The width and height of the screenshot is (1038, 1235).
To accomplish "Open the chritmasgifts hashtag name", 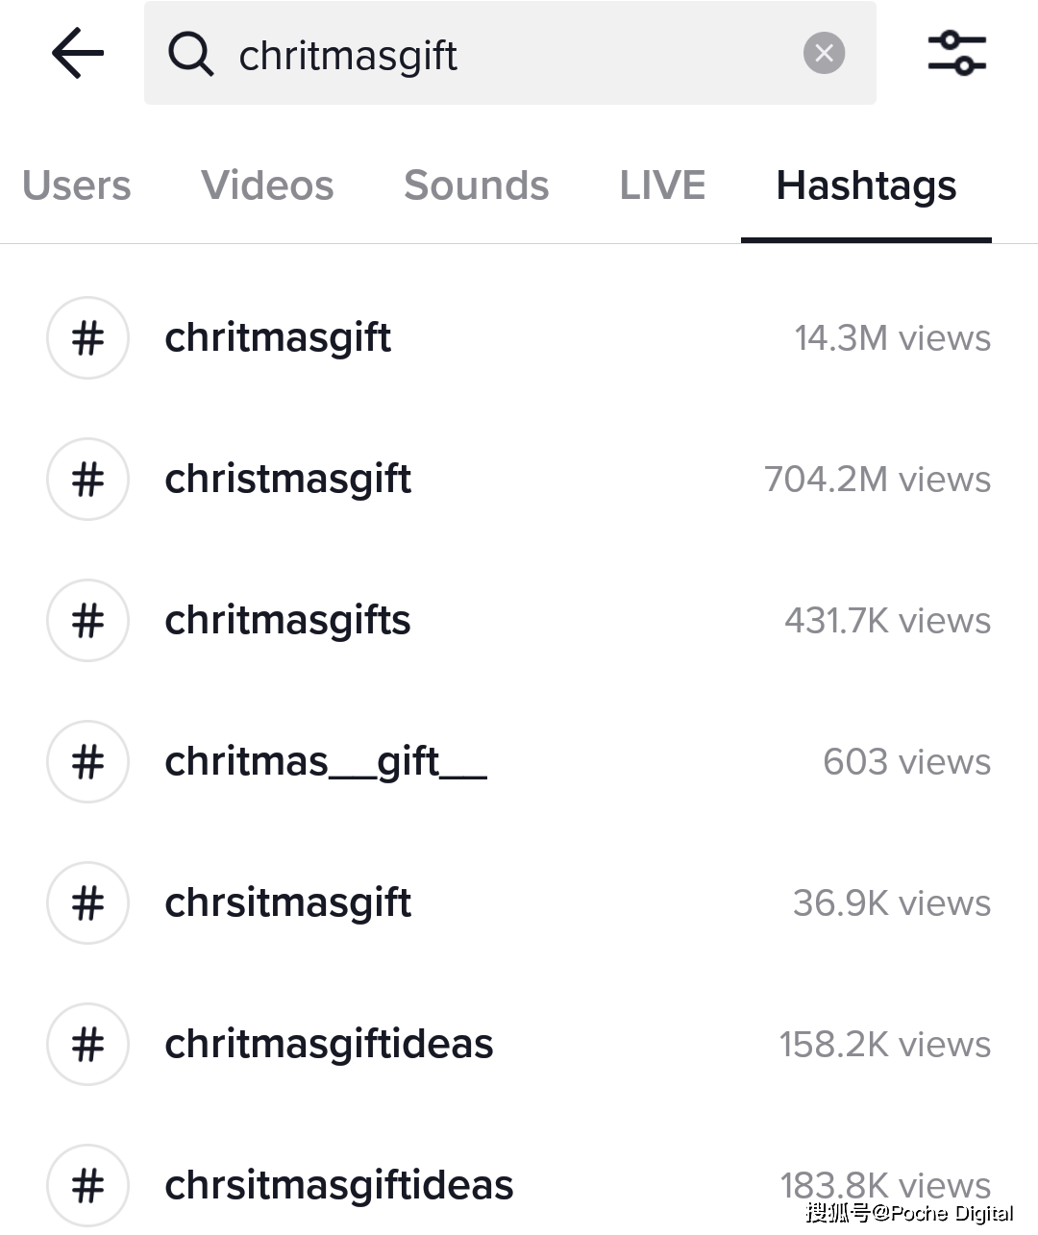I will (287, 621).
